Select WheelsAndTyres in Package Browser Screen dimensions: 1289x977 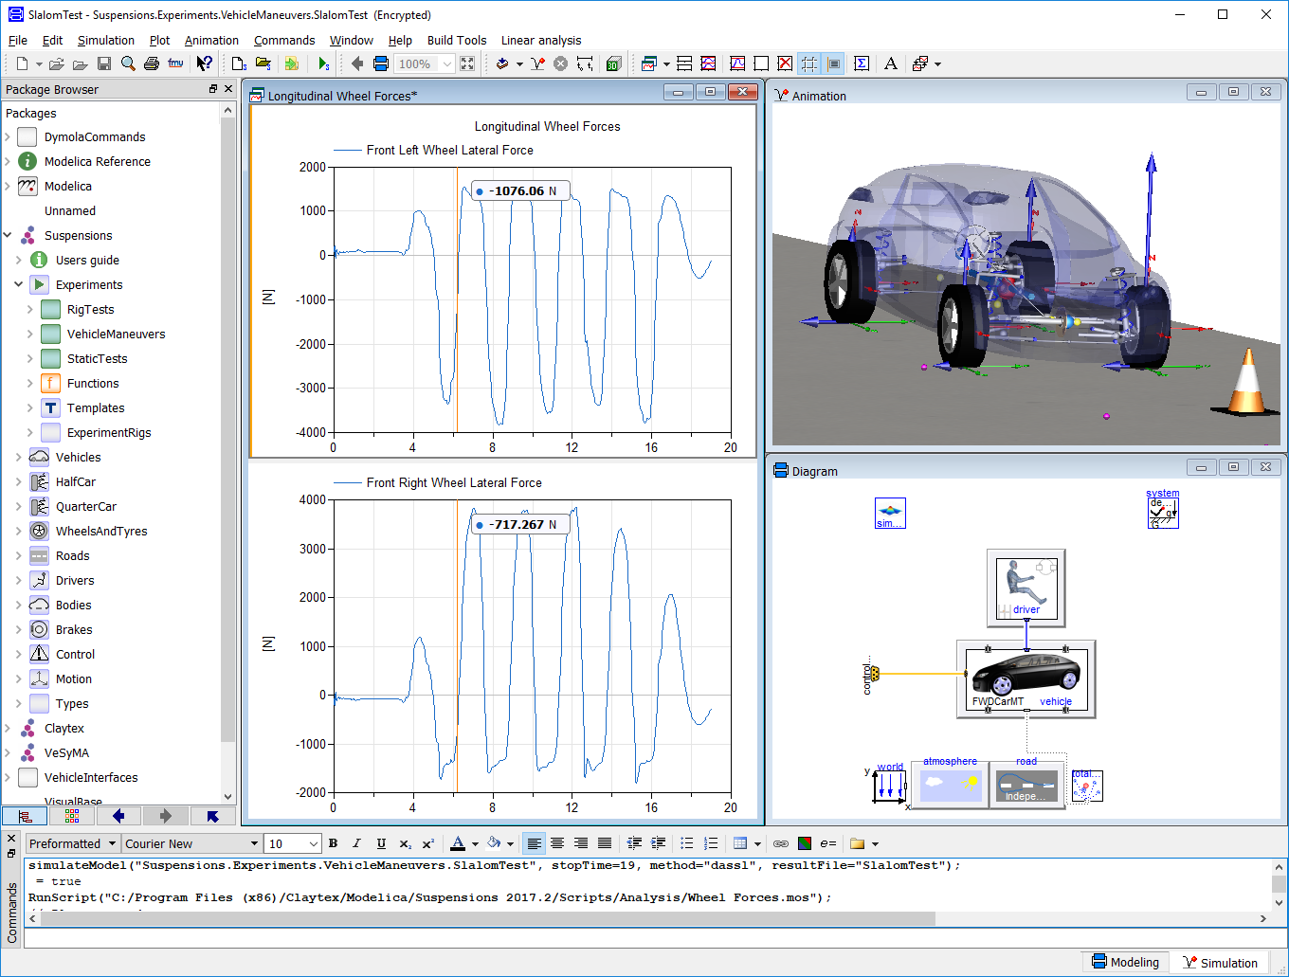101,532
